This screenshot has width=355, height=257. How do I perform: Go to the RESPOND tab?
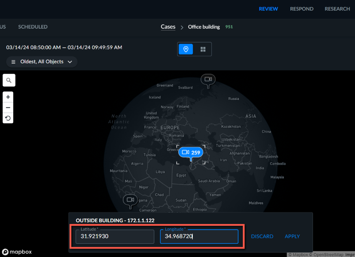coord(302,9)
